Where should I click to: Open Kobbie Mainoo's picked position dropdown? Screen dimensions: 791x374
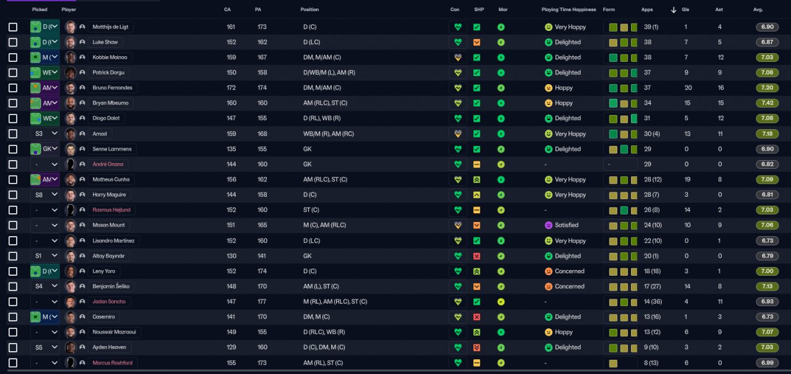point(45,57)
